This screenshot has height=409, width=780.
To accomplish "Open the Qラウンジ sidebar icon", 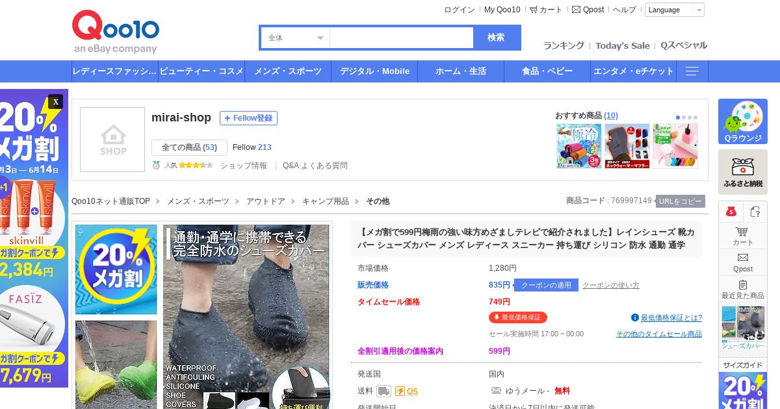I will coord(743,121).
